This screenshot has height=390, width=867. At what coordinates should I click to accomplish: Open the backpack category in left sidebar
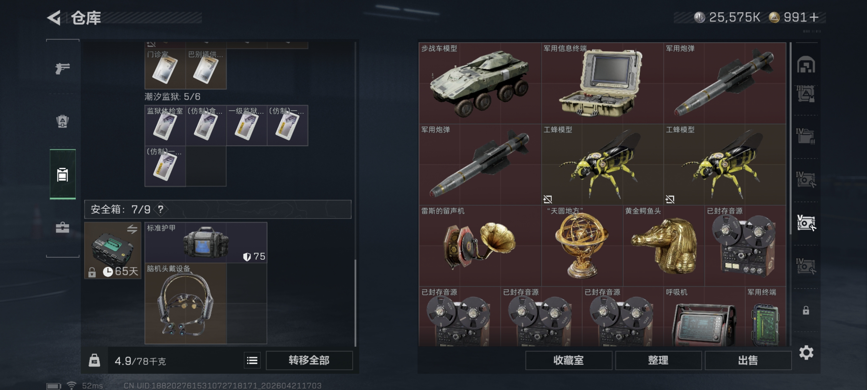pos(63,121)
